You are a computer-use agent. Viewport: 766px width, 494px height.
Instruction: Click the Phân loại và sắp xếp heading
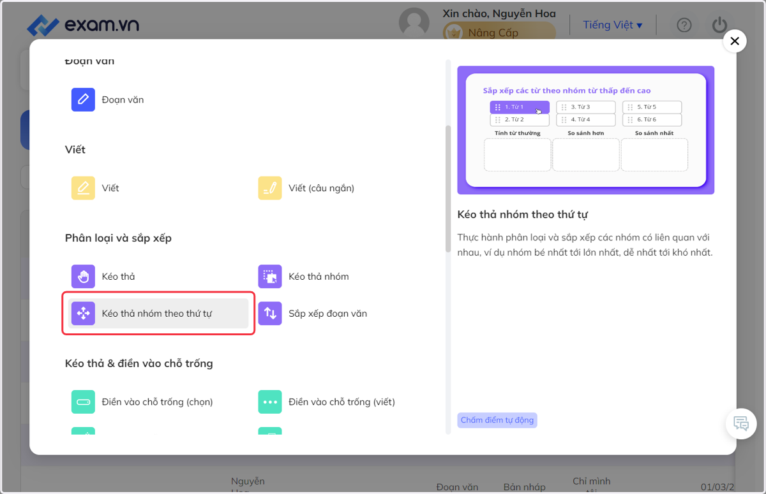tap(118, 238)
